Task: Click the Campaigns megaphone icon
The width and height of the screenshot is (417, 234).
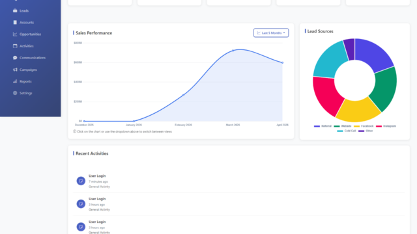Action: (15, 70)
